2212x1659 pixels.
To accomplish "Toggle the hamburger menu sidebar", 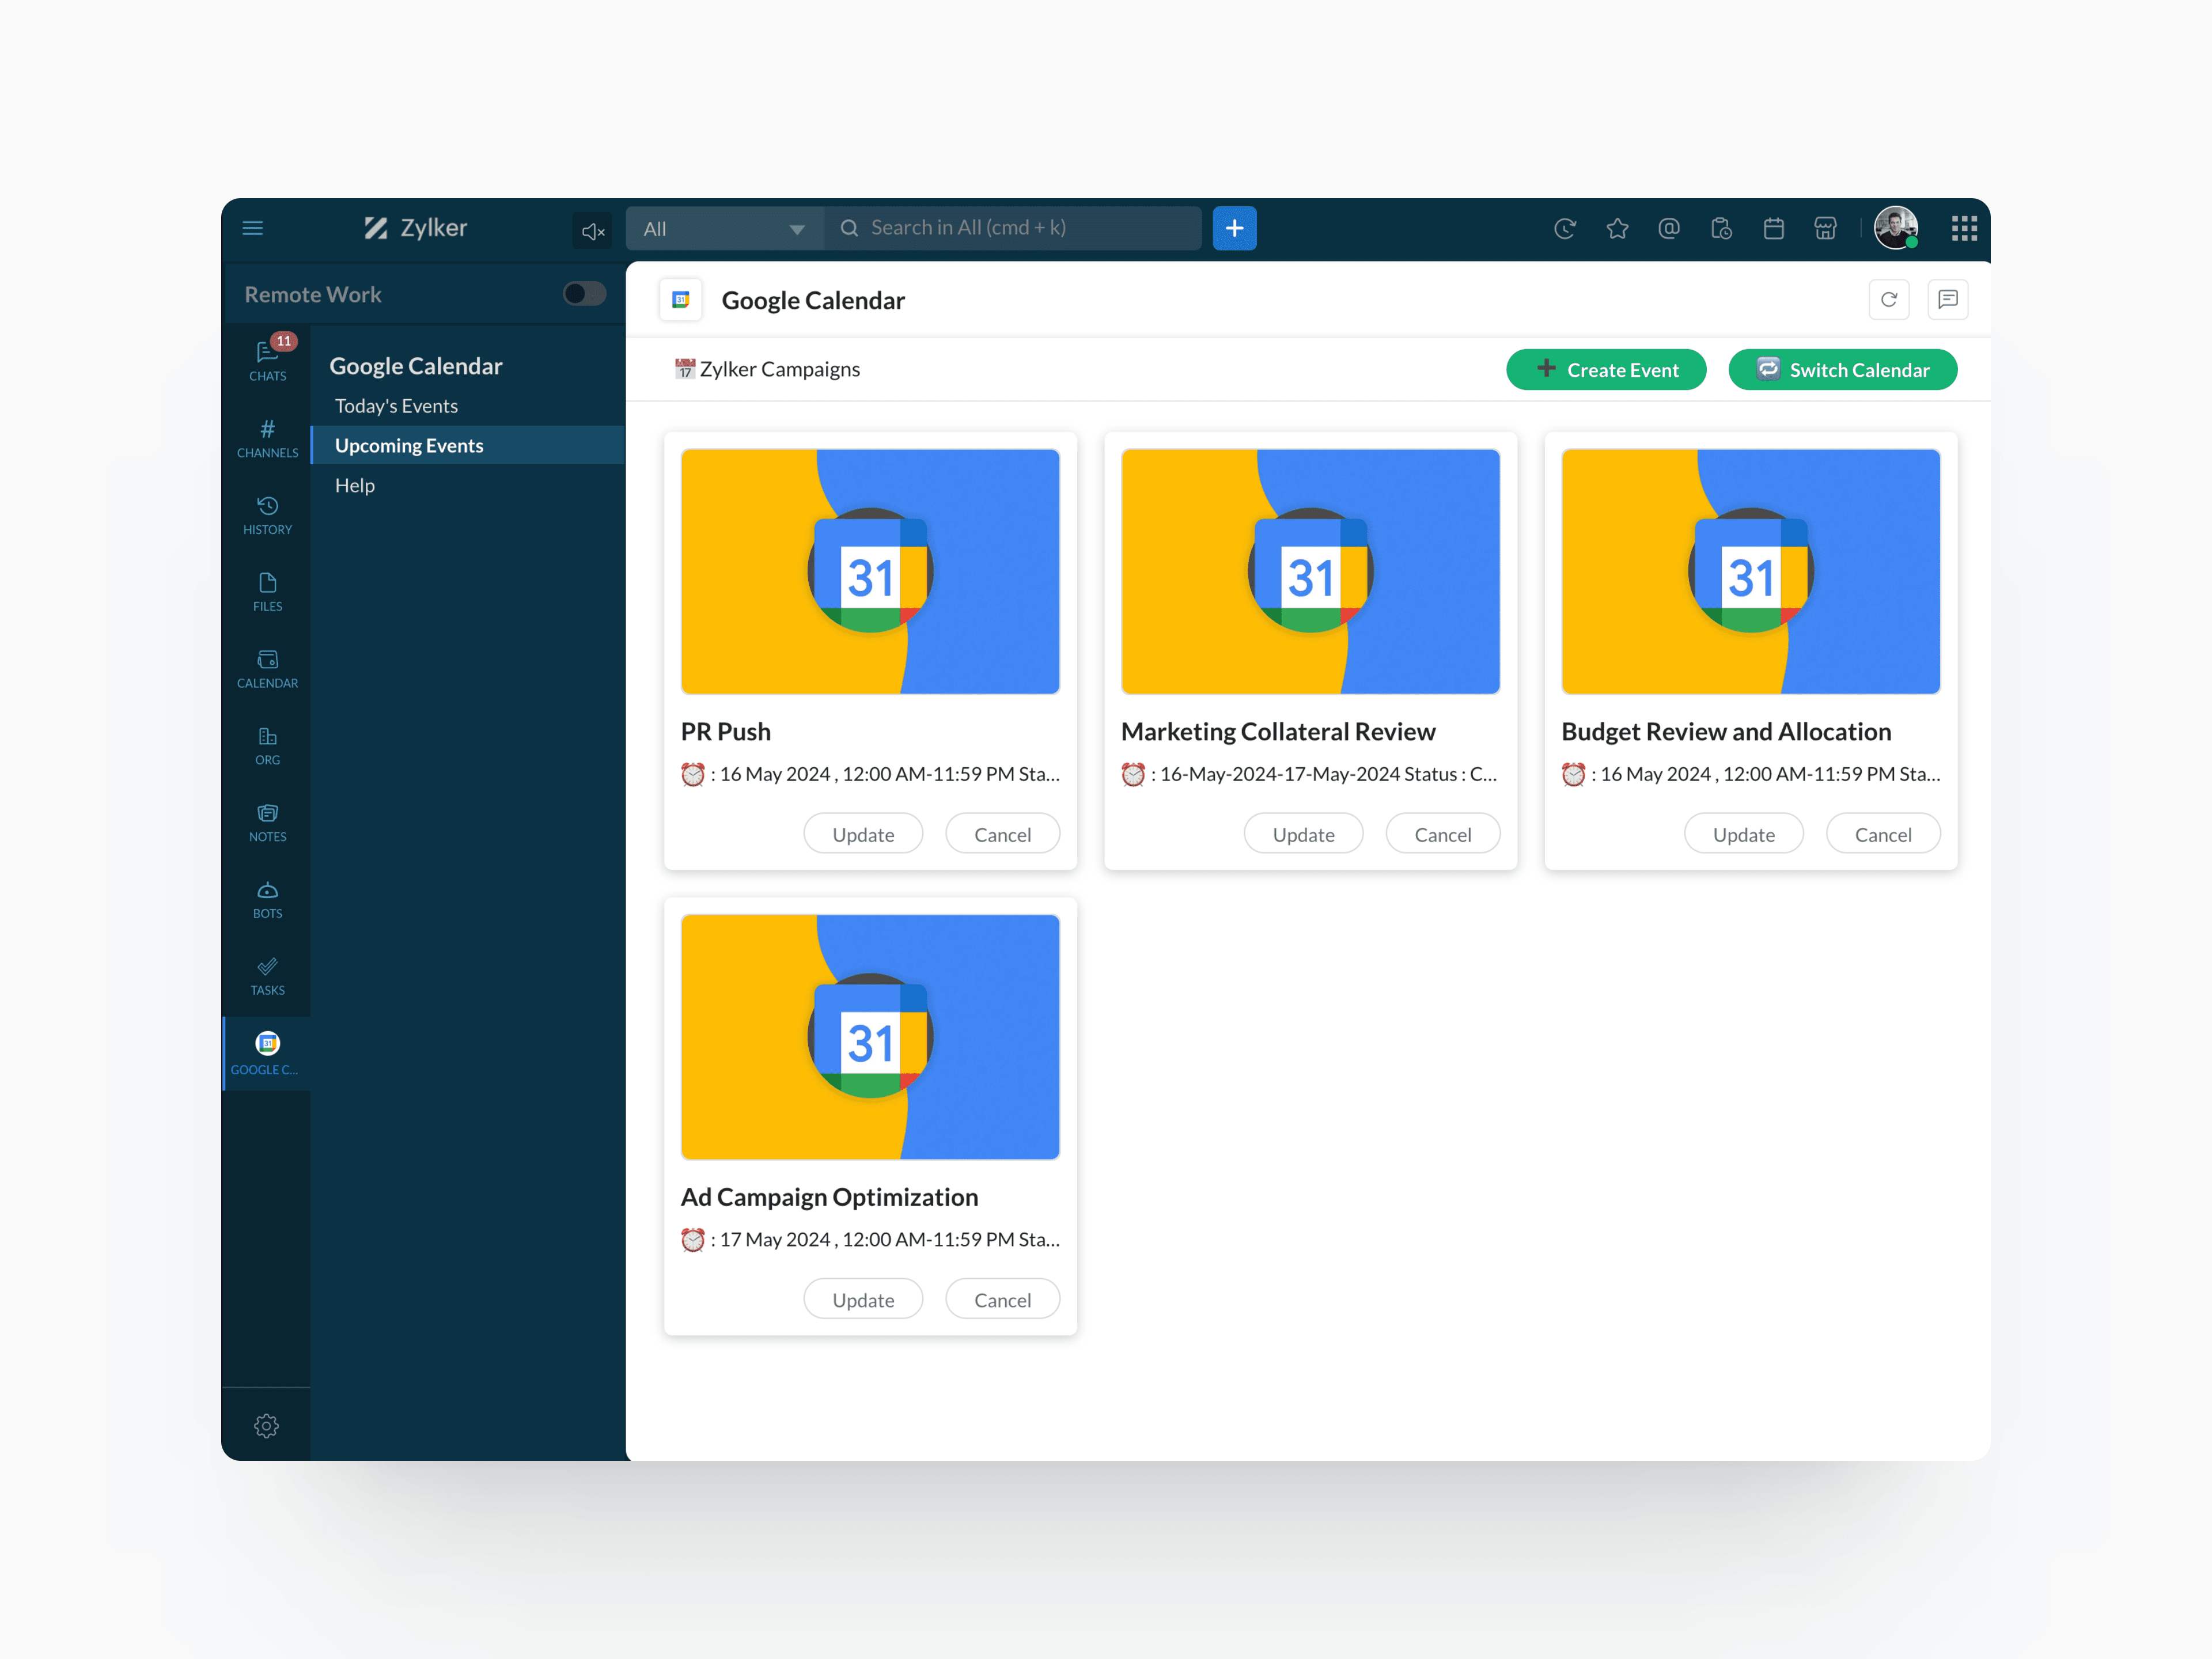I will (x=253, y=228).
